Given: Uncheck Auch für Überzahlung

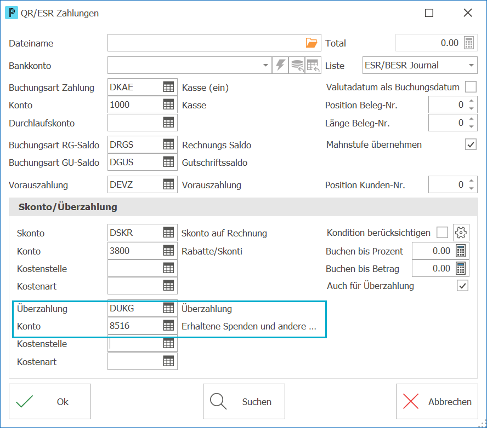Looking at the screenshot, I should pos(462,286).
